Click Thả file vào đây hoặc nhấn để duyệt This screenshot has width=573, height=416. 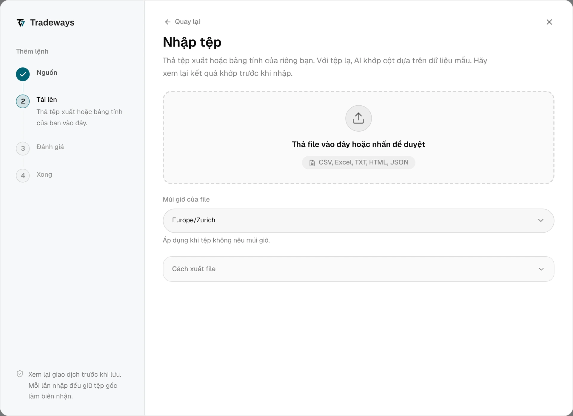pos(358,144)
